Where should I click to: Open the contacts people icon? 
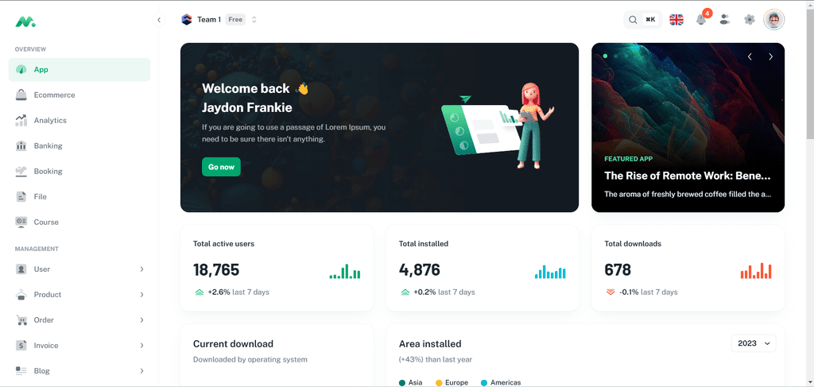click(x=725, y=20)
